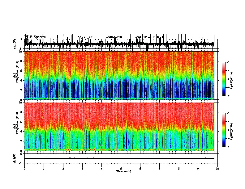This screenshot has height=189, width=245.
Task: Click the "6" kHz tick of ch.1 spectrogram
Action: [22, 71]
